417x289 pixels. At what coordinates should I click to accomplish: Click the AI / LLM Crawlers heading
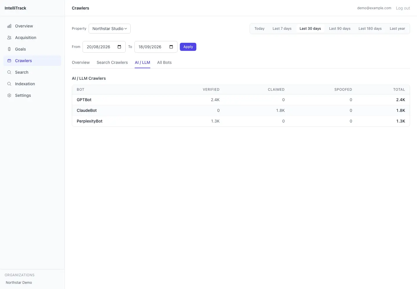89,78
